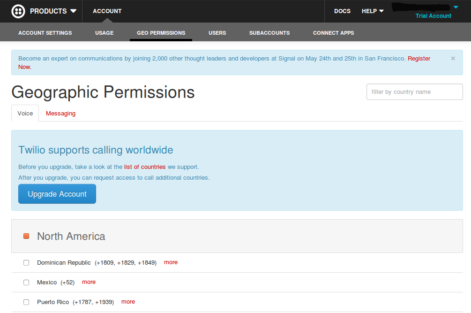The image size is (471, 313).
Task: Check the Puerto Rico checkbox
Action: [x=26, y=302]
